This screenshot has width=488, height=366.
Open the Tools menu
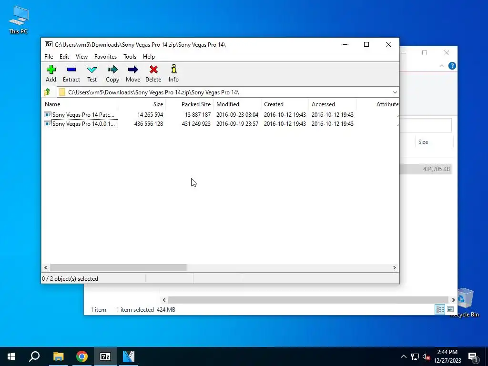[130, 57]
